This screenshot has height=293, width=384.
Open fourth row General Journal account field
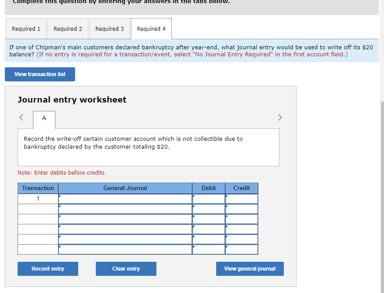click(x=125, y=229)
